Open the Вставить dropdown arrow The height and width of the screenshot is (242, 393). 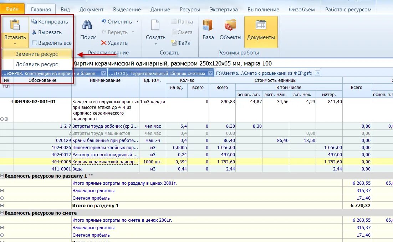click(x=15, y=44)
